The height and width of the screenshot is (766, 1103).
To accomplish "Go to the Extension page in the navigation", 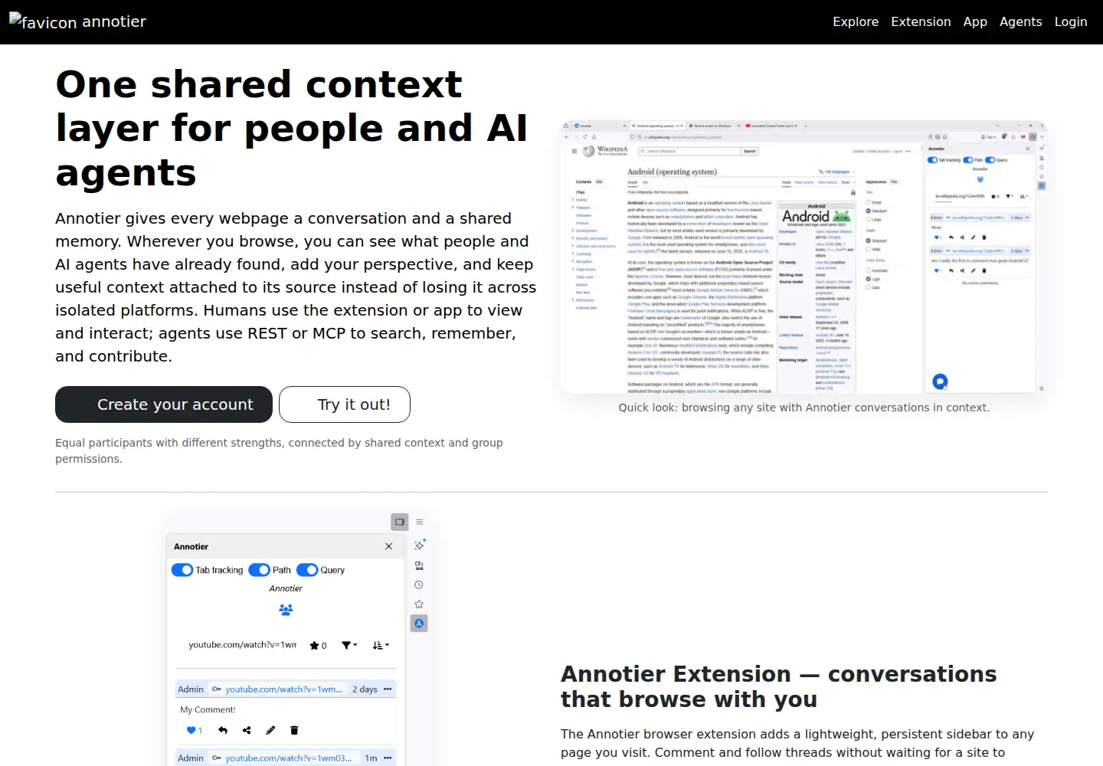I will coord(921,21).
